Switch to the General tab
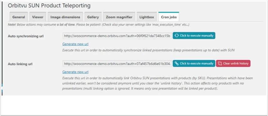268x116 pixels. (18, 17)
